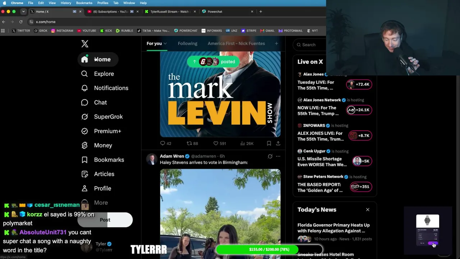The height and width of the screenshot is (259, 460).
Task: Open Adam Wren's profile name link
Action: click(172, 156)
